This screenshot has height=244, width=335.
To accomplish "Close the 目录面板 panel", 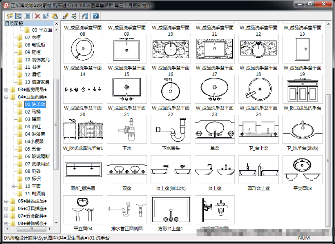I will click(57, 24).
